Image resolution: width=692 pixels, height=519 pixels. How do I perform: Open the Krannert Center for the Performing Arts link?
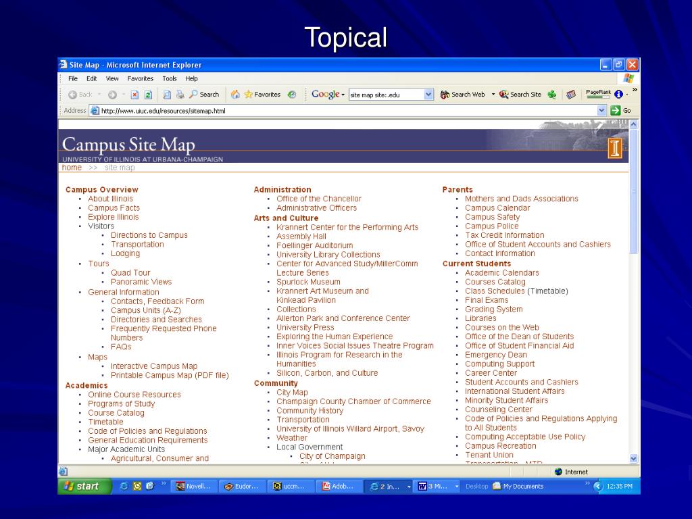[x=347, y=227]
